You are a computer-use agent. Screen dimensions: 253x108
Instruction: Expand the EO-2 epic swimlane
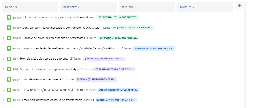(x=4, y=69)
